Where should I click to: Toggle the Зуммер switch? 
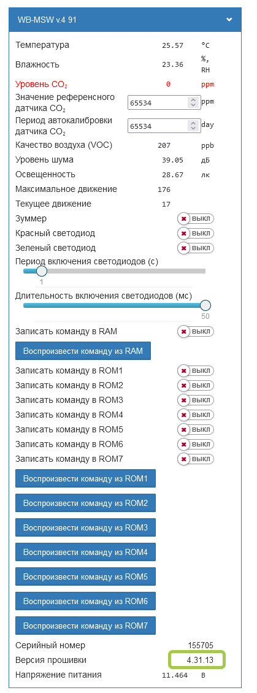[x=196, y=219]
